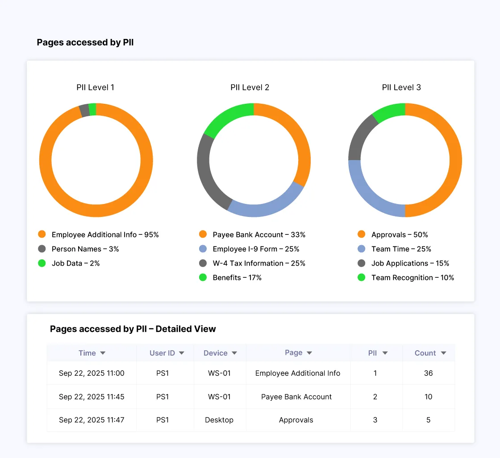Click the green Job Data legend icon
Viewport: 500px width, 458px height.
[42, 263]
